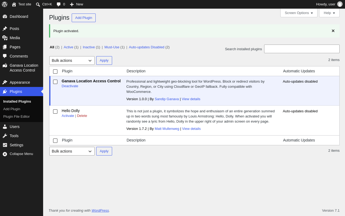Image resolution: width=345 pixels, height=216 pixels.
Task: Open the comments bubble in admin bar
Action: tap(59, 4)
